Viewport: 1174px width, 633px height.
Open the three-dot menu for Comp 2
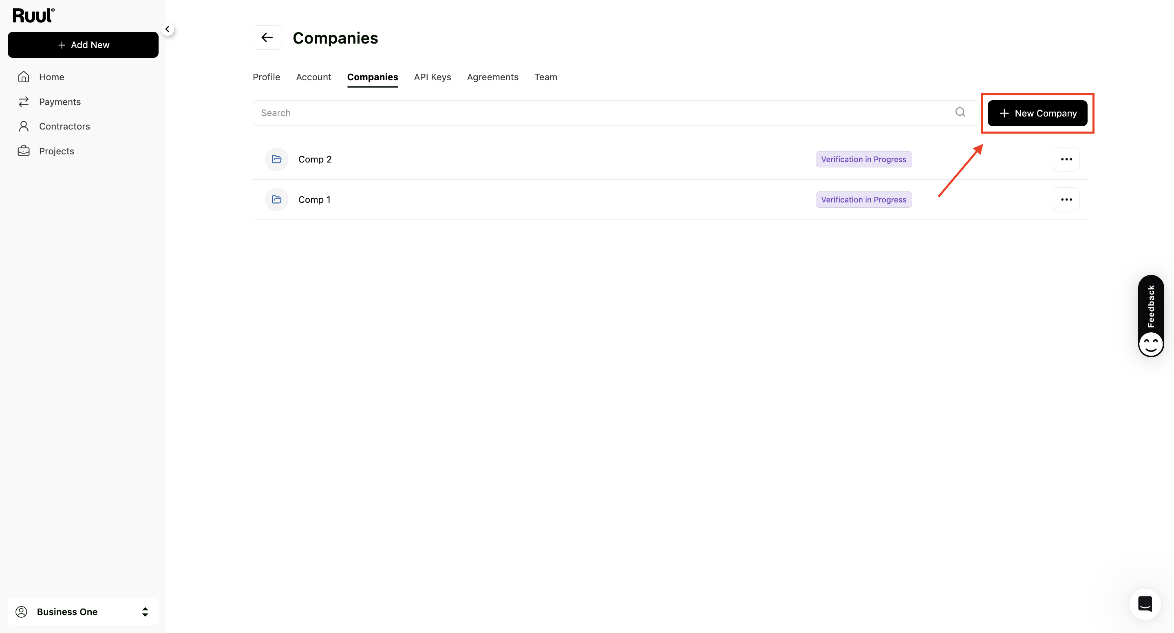coord(1066,159)
